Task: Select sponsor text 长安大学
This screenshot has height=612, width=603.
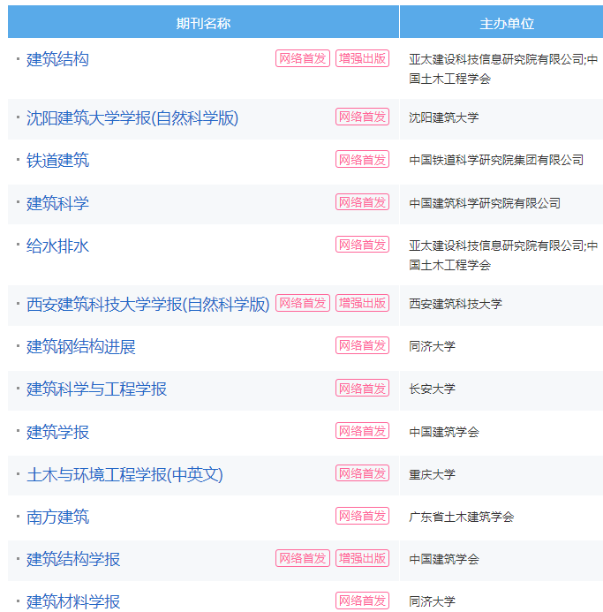Action: (x=432, y=389)
